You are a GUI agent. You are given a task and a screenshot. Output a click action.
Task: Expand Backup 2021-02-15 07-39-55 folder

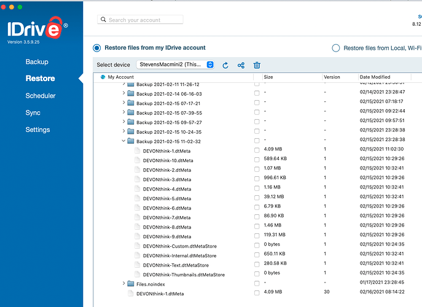(x=123, y=112)
